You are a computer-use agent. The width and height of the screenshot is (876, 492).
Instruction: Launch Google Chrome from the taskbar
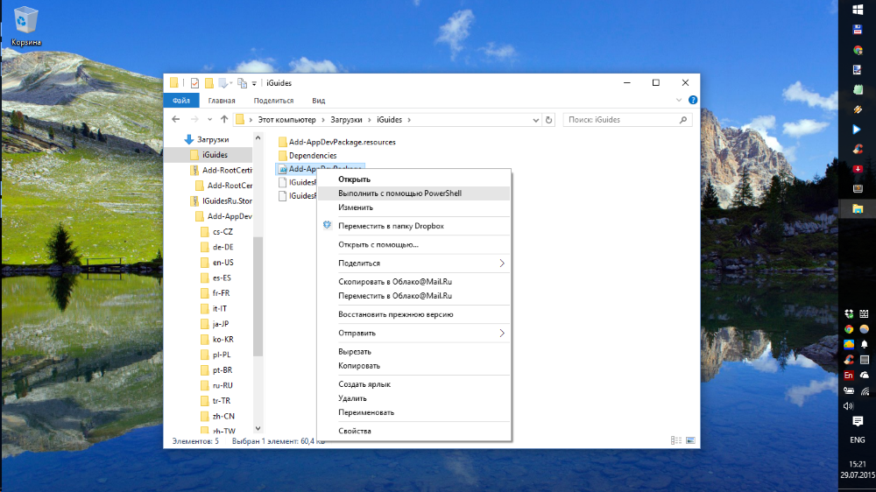858,50
